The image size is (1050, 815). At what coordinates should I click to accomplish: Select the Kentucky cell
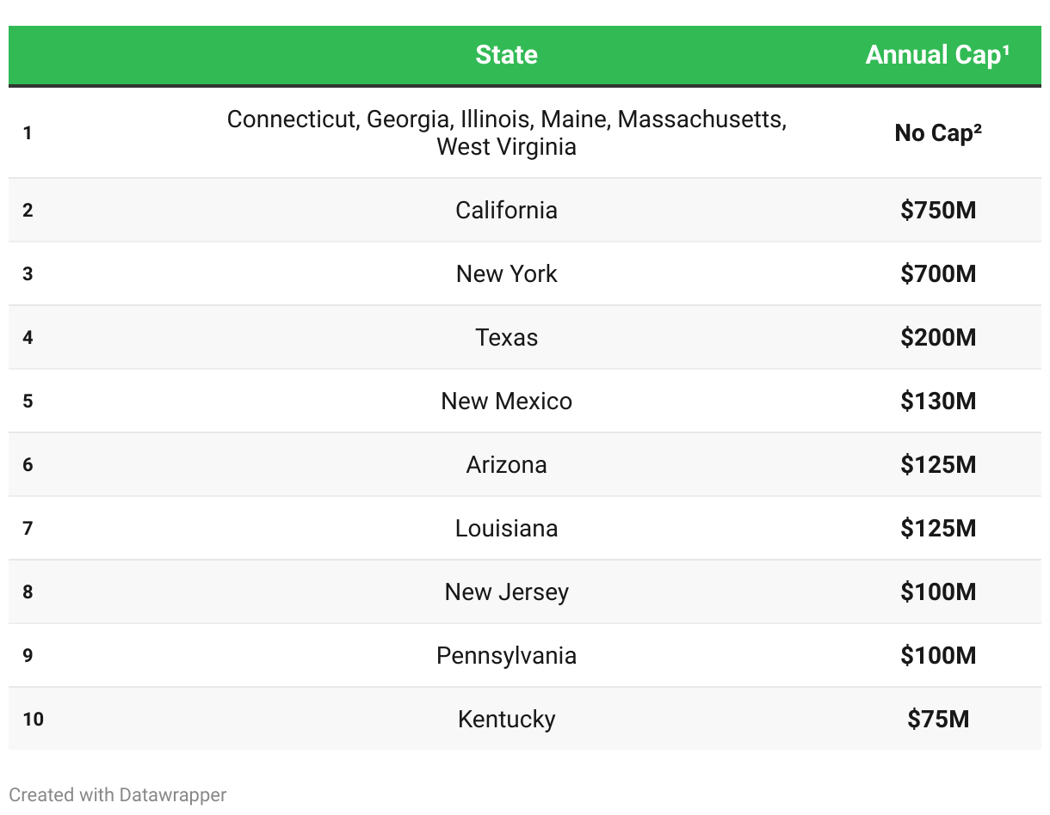pos(506,719)
